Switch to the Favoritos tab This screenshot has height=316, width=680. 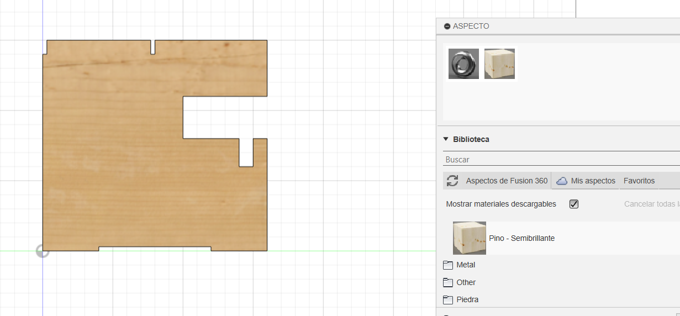tap(639, 181)
